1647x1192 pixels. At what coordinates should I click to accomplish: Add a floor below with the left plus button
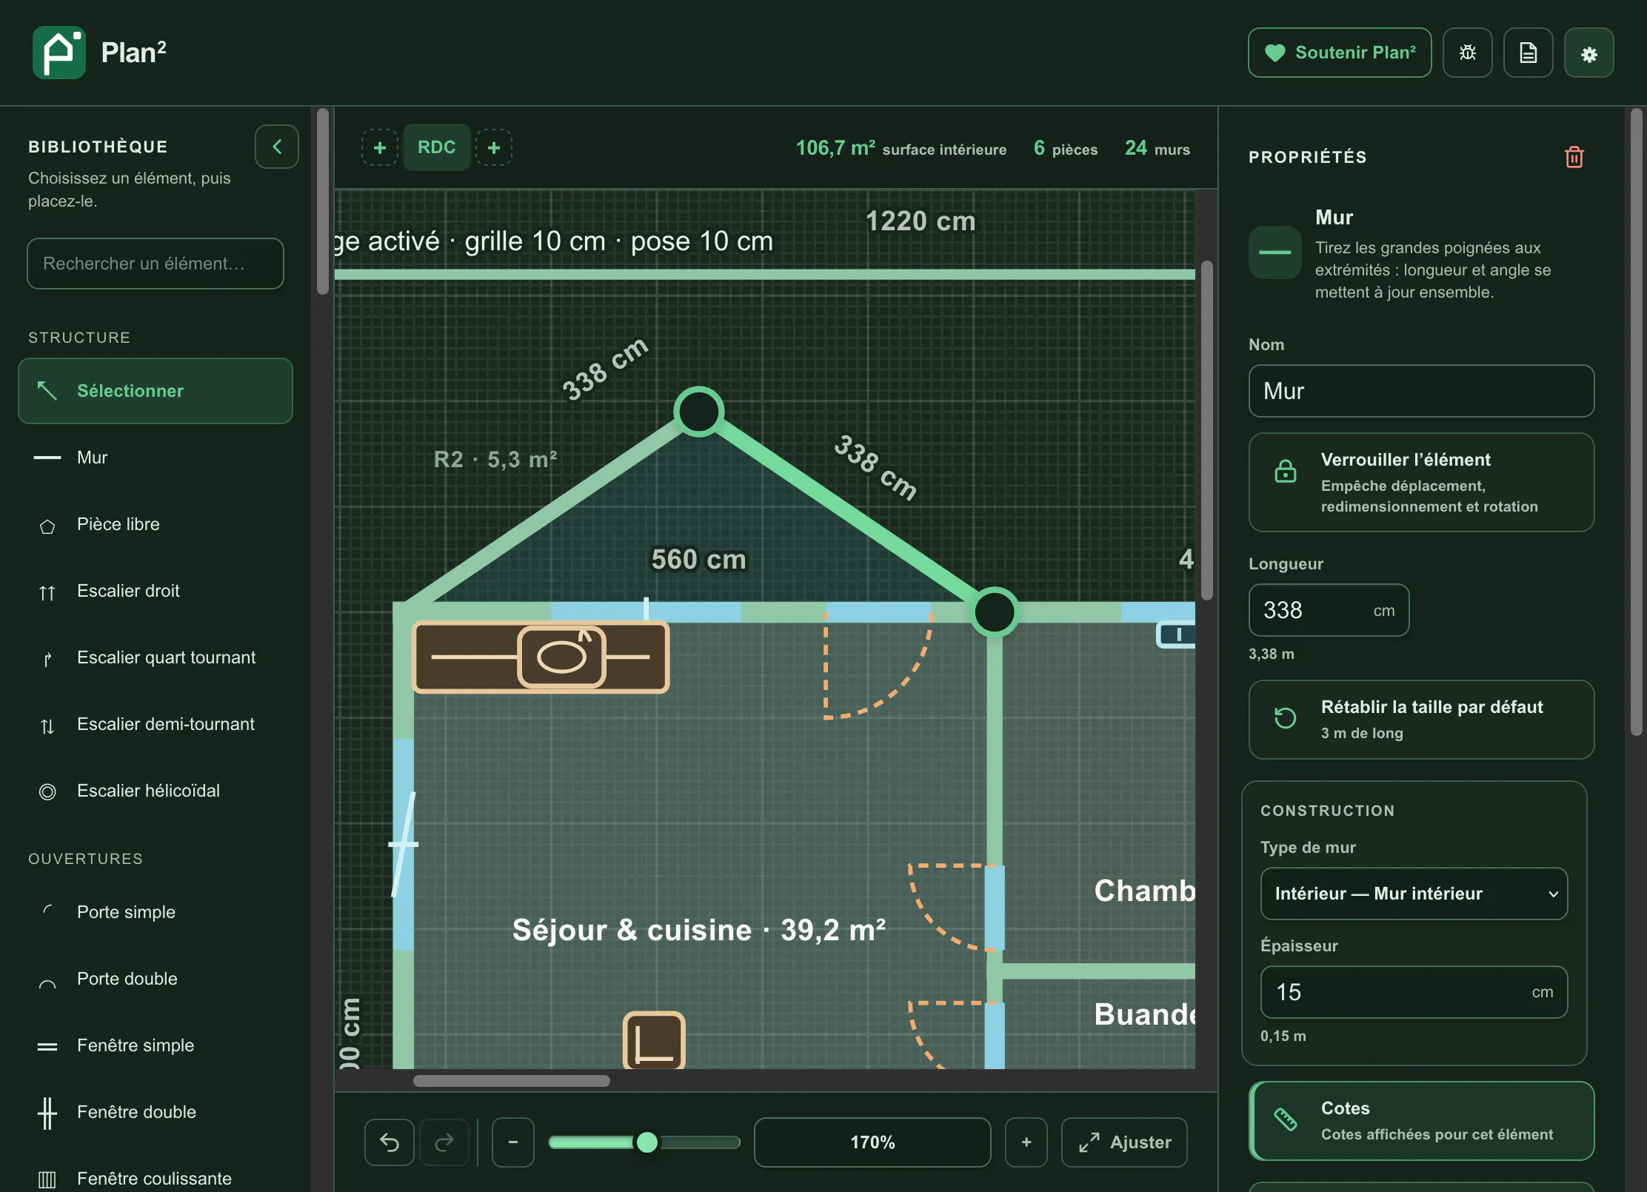pos(380,147)
